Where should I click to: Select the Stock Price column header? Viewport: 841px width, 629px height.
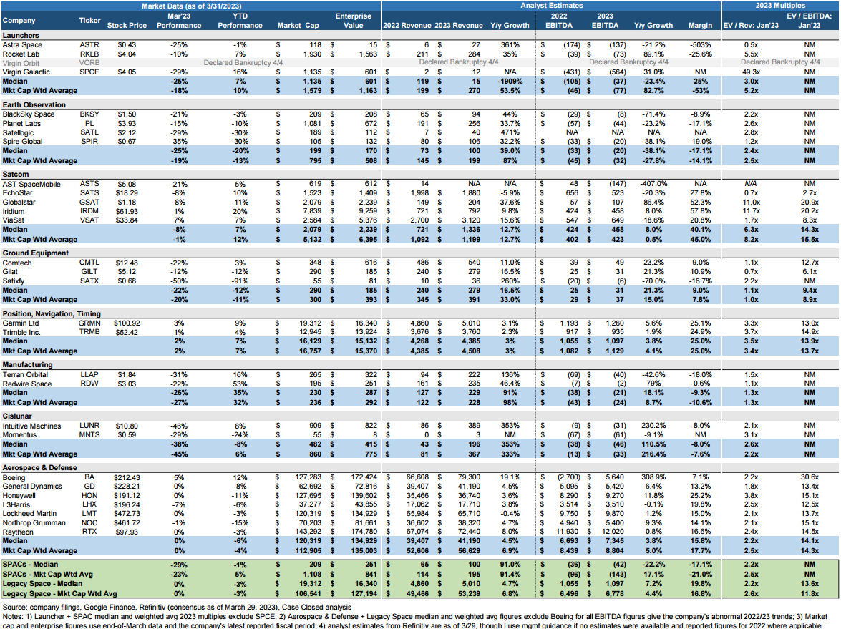[127, 25]
